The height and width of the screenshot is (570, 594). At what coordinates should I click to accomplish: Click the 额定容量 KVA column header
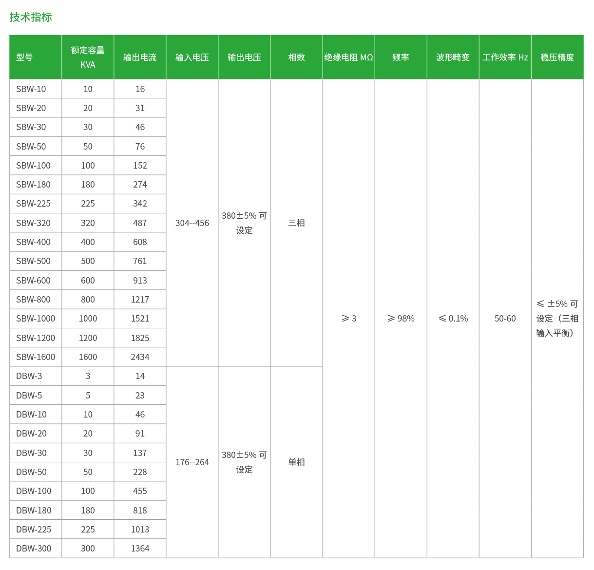click(x=88, y=57)
